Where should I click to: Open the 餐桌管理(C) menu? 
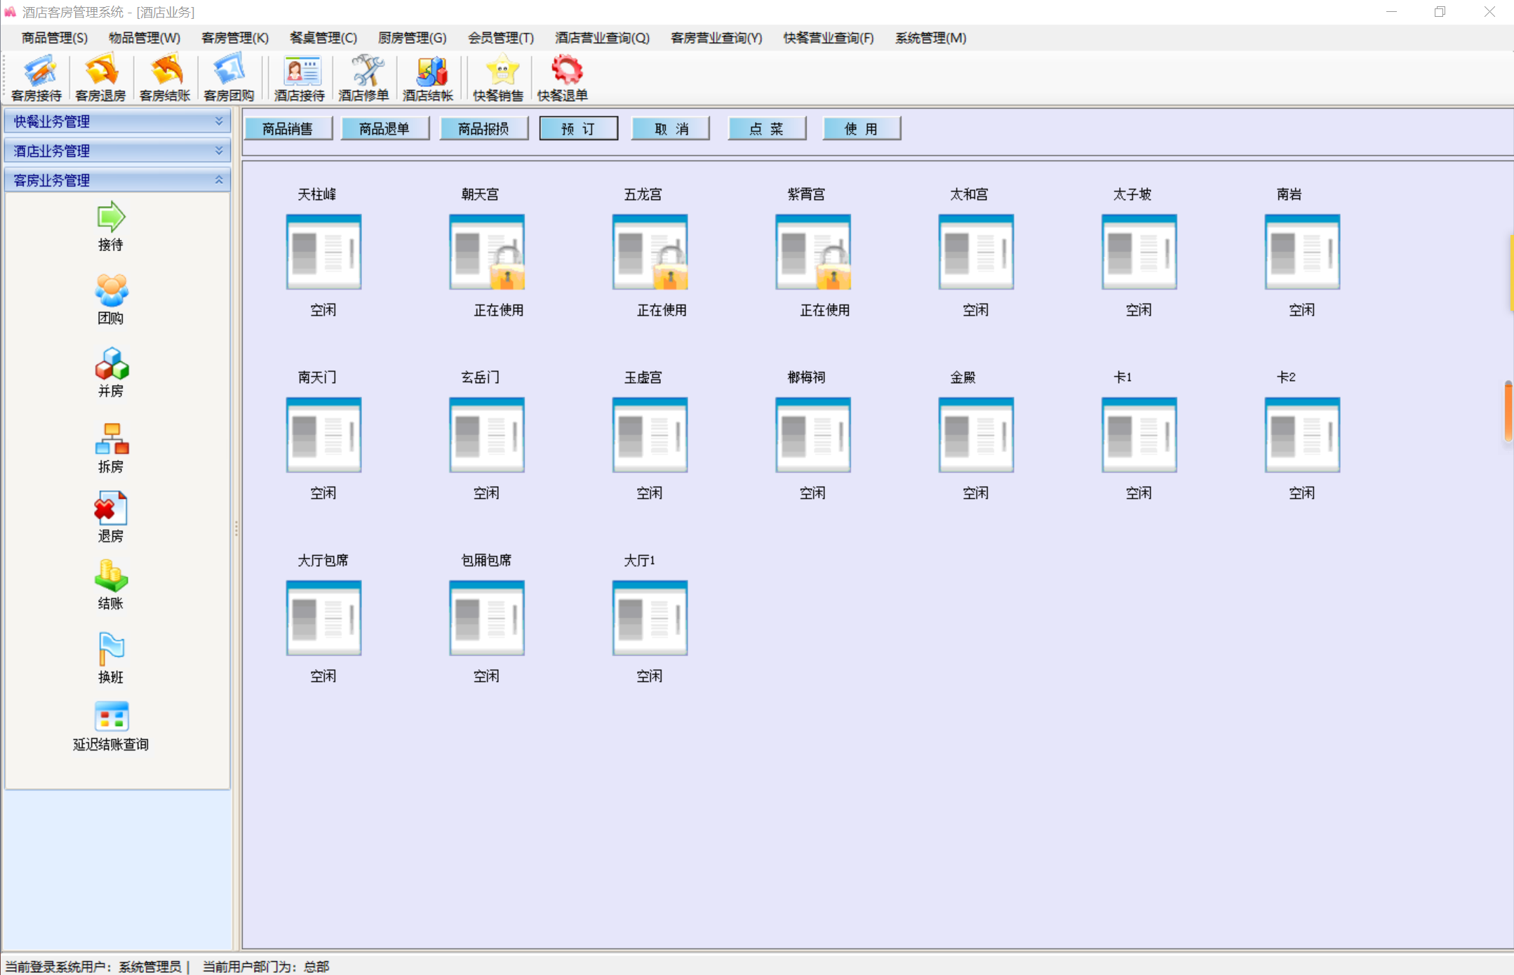click(323, 38)
